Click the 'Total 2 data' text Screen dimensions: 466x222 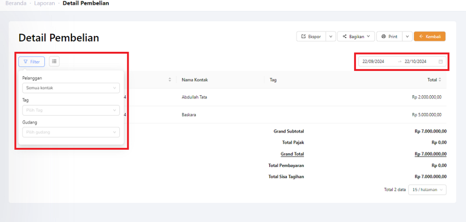click(395, 190)
